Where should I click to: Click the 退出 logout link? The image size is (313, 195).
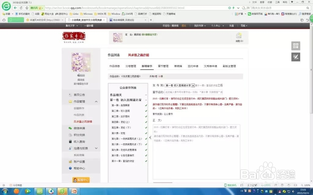coord(184,26)
